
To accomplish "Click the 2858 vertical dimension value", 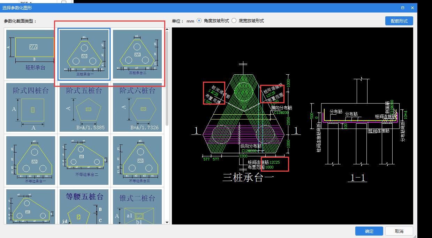I will point(288,121).
